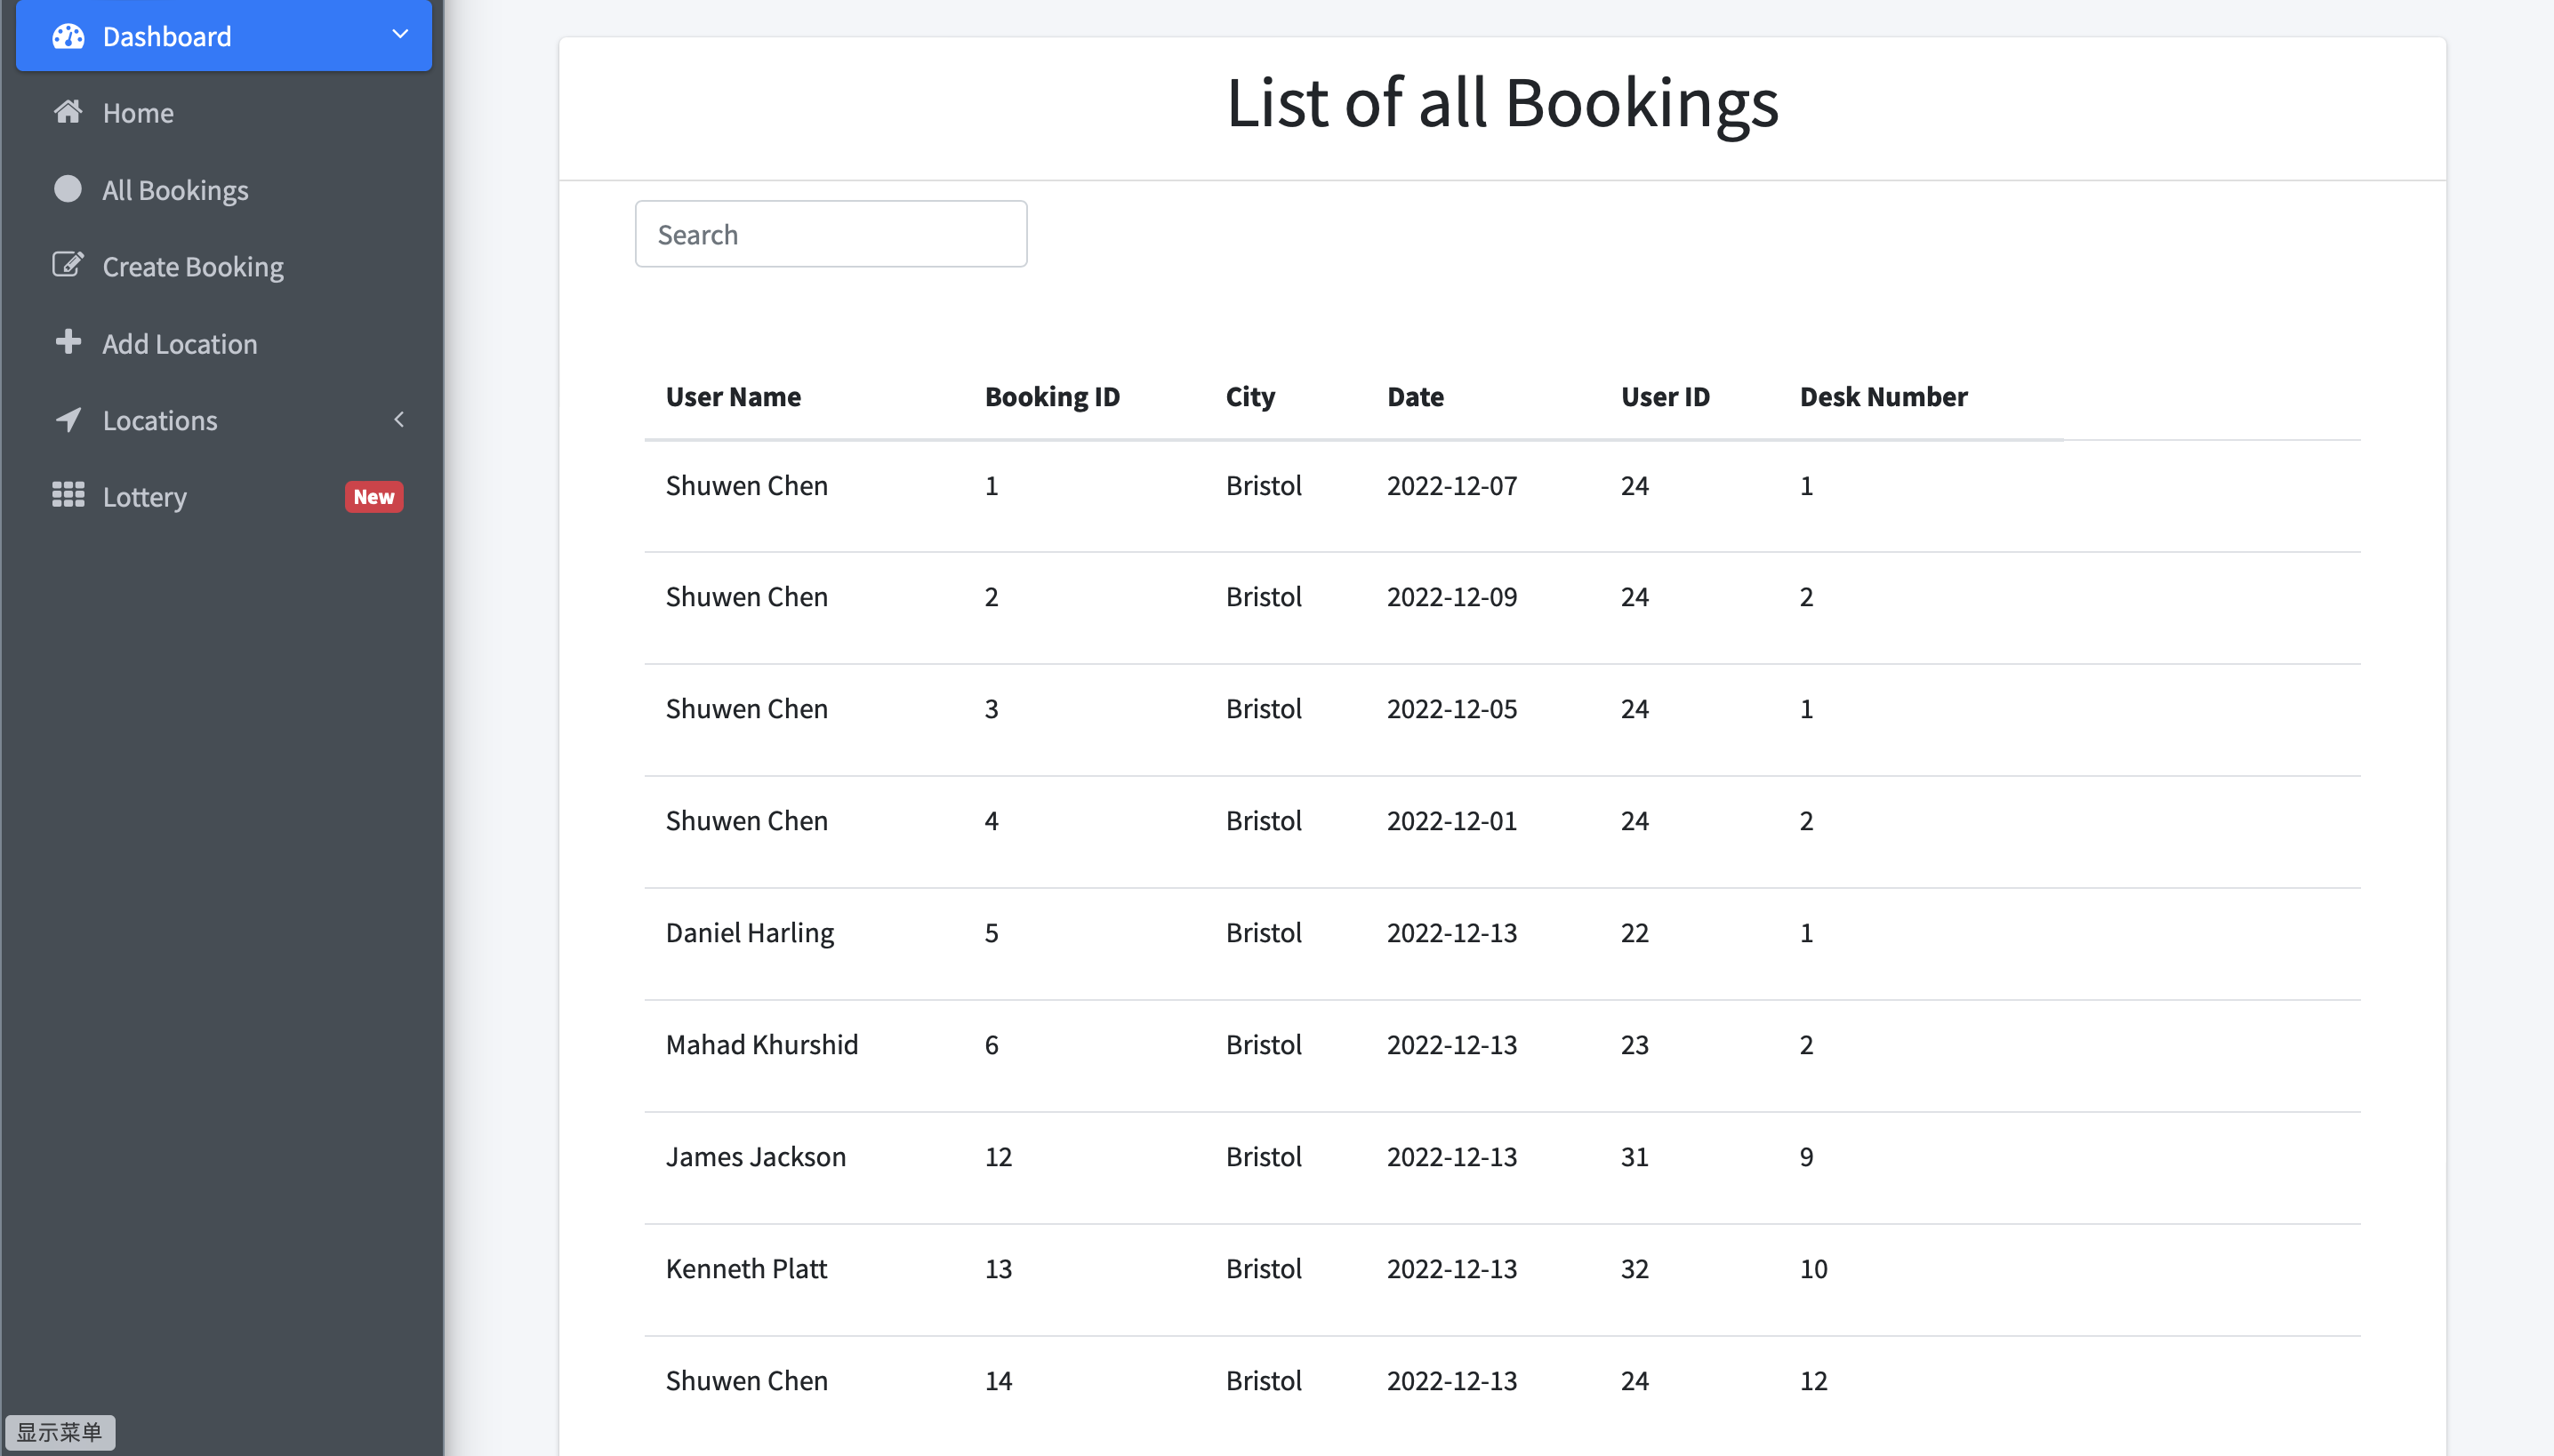The width and height of the screenshot is (2554, 1456).
Task: Click inside the Search field
Action: 830,233
